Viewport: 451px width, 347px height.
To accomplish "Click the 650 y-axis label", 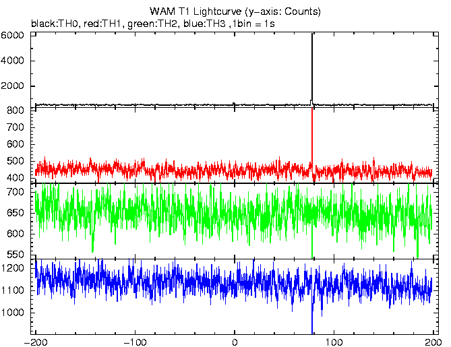I will pos(16,213).
